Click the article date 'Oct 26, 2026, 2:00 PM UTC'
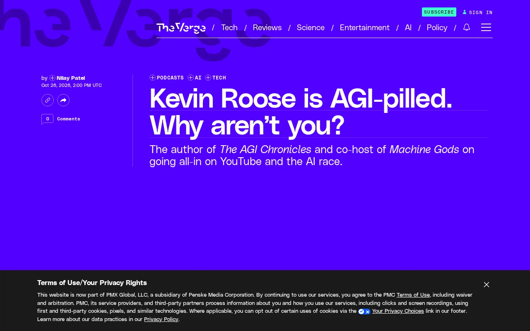 pos(72,86)
